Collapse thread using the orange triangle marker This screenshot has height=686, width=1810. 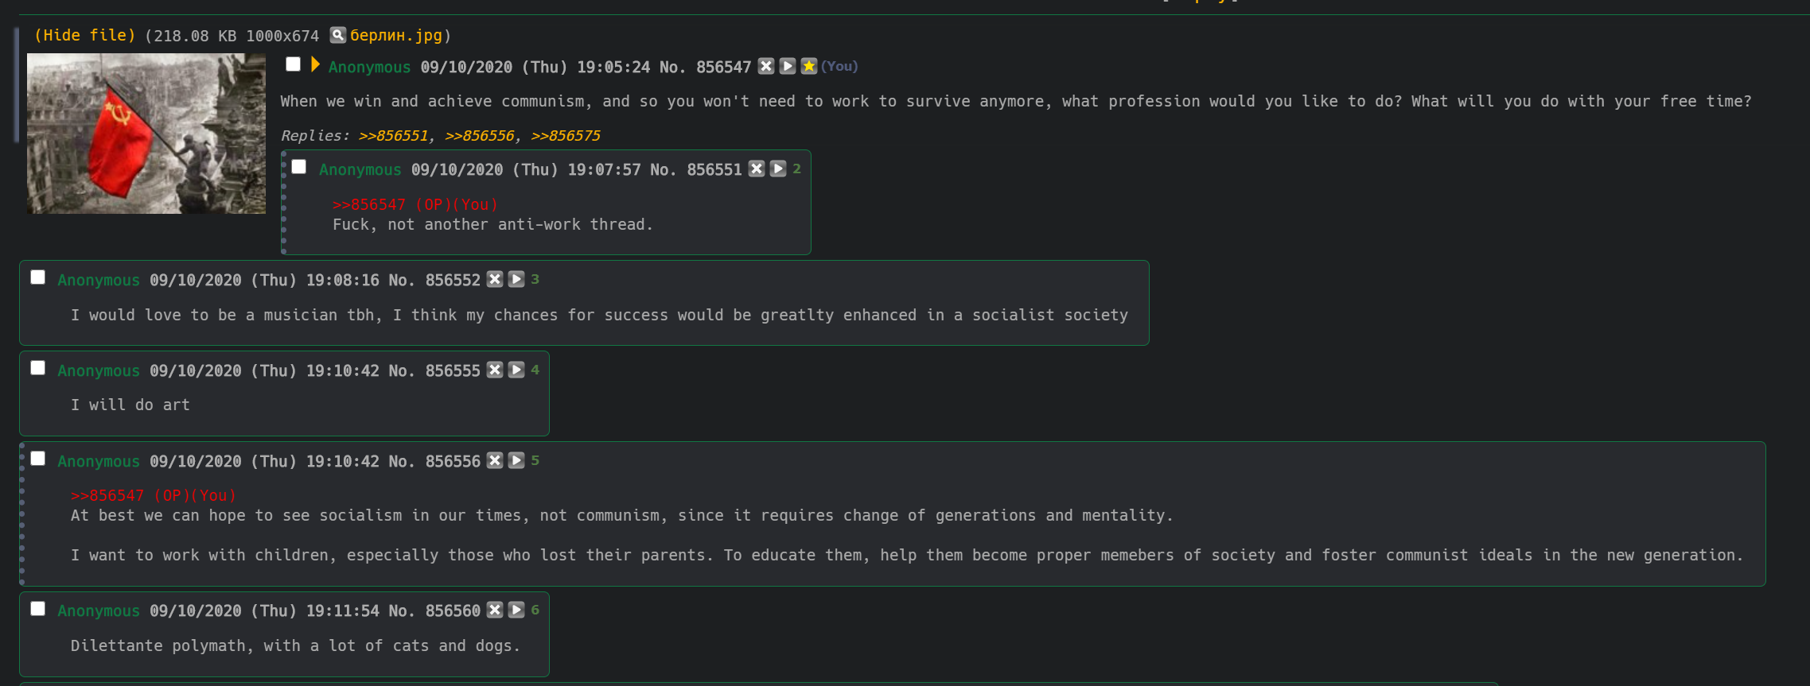(315, 64)
